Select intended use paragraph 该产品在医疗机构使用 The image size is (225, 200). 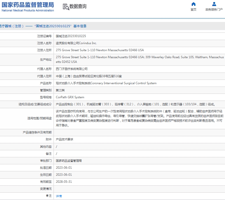[140, 118]
